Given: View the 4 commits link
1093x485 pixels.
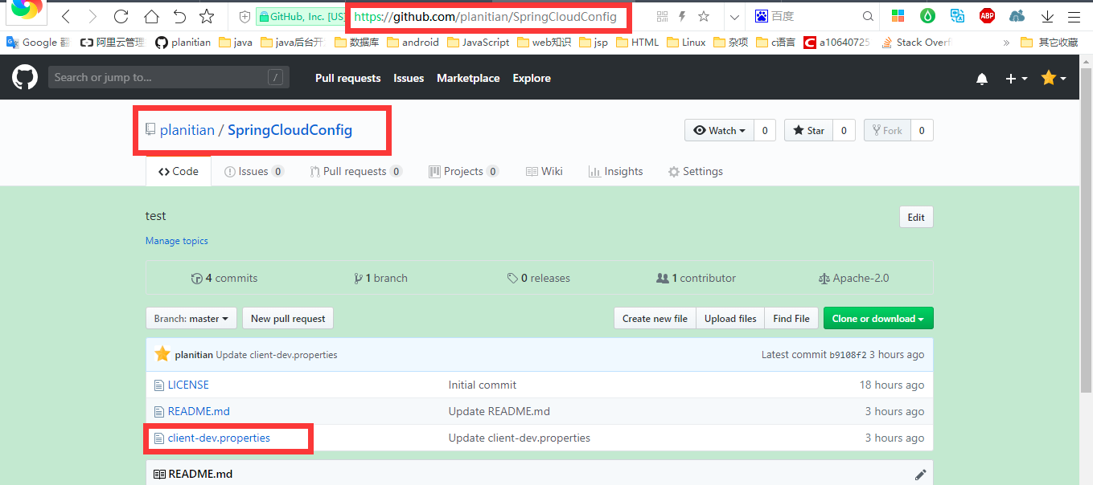Looking at the screenshot, I should 224,278.
